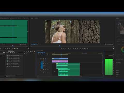Click the Program monitor playhead marker

click(59, 46)
